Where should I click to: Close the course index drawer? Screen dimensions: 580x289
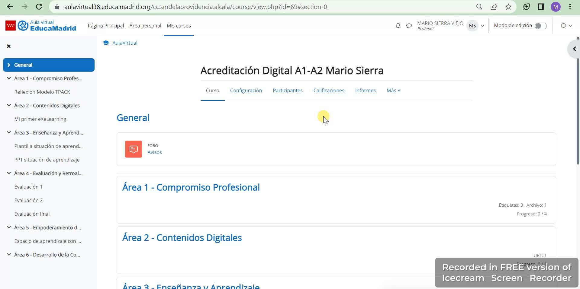click(x=9, y=46)
